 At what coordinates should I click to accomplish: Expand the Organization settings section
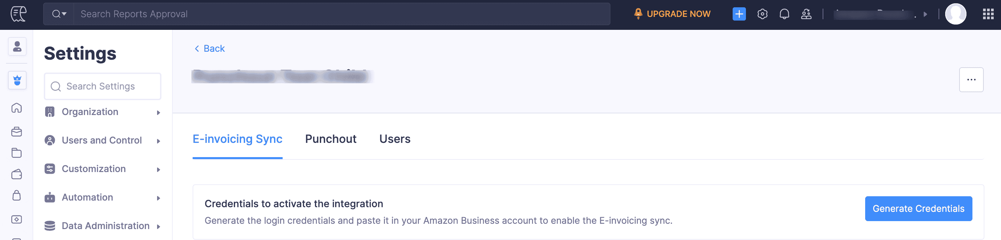click(103, 112)
